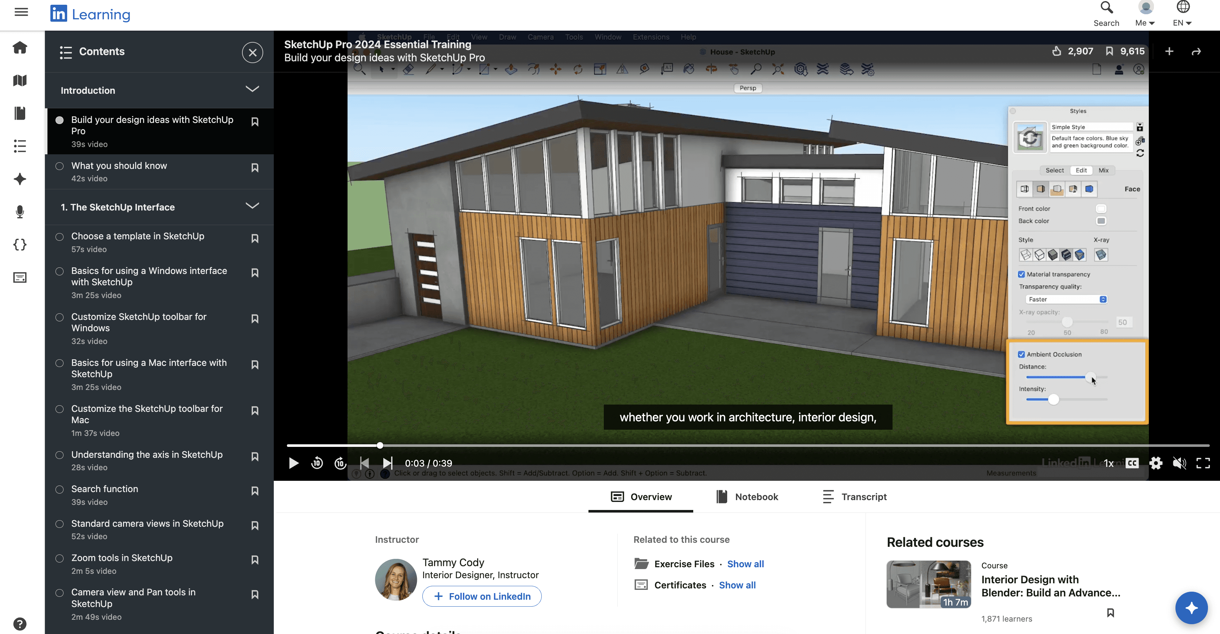
Task: Enter fullscreen mode
Action: 1203,463
